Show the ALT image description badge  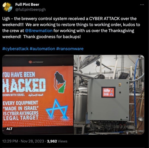click(x=9, y=129)
